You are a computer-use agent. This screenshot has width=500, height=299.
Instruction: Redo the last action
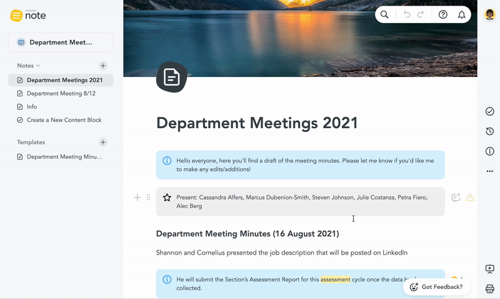421,14
